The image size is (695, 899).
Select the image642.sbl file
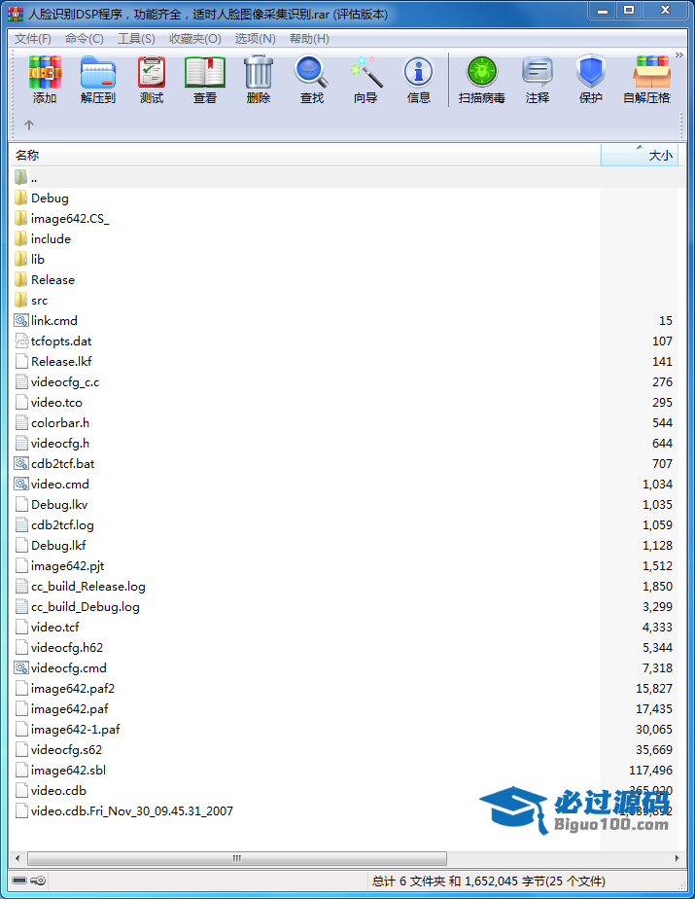pyautogui.click(x=347, y=771)
